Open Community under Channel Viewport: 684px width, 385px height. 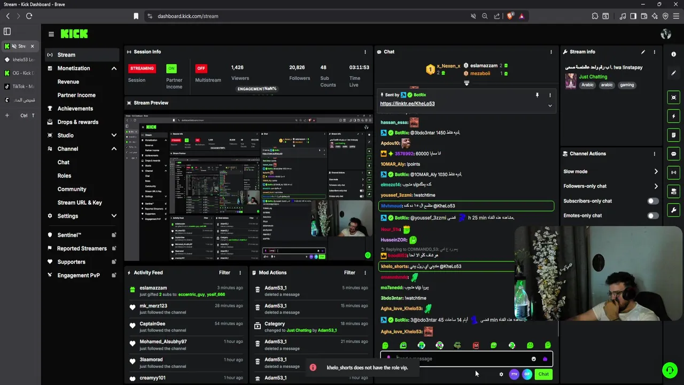(x=72, y=189)
